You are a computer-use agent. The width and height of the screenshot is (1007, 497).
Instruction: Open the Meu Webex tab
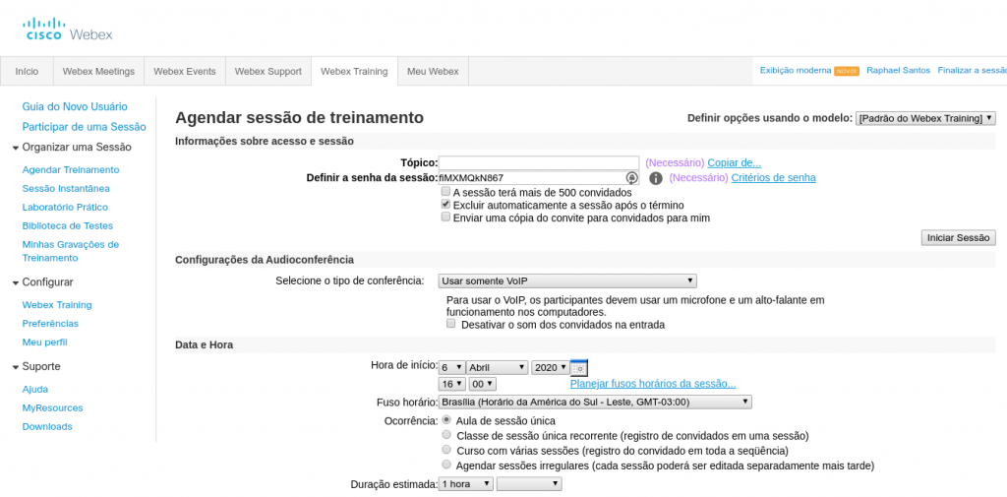433,72
